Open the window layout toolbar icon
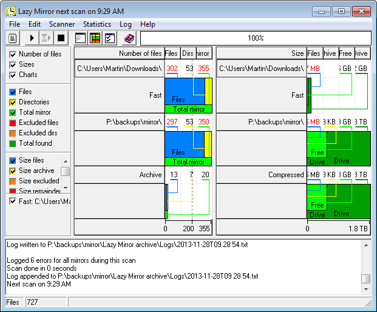 pyautogui.click(x=80, y=38)
